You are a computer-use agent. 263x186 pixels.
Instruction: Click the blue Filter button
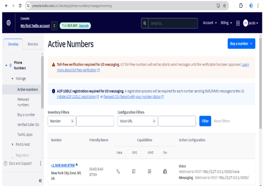coord(205,121)
